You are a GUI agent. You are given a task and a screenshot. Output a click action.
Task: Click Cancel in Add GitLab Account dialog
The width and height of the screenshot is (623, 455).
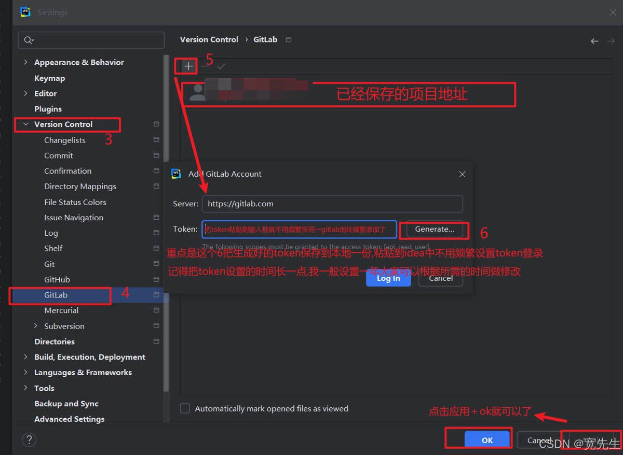(441, 278)
